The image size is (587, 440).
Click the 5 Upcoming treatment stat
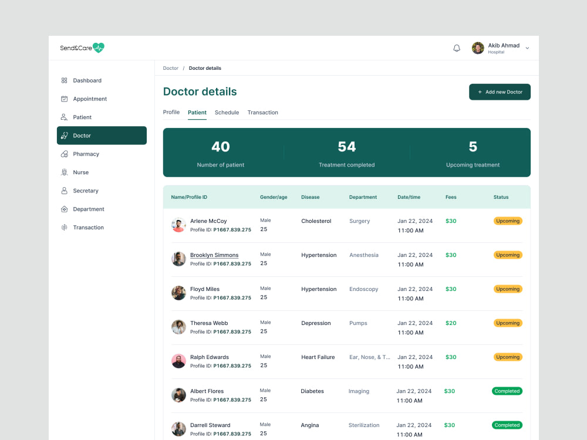pyautogui.click(x=473, y=153)
